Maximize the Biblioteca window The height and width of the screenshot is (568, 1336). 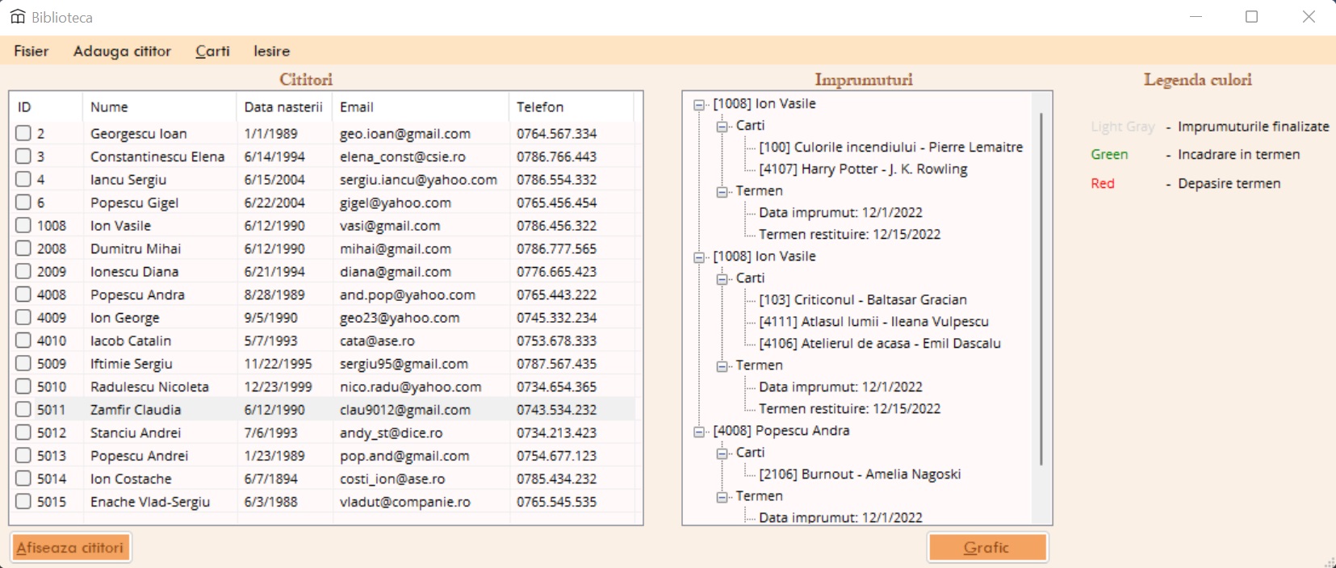pos(1251,17)
